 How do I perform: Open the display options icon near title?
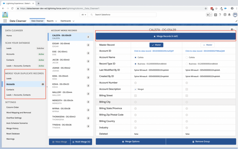tap(232, 29)
